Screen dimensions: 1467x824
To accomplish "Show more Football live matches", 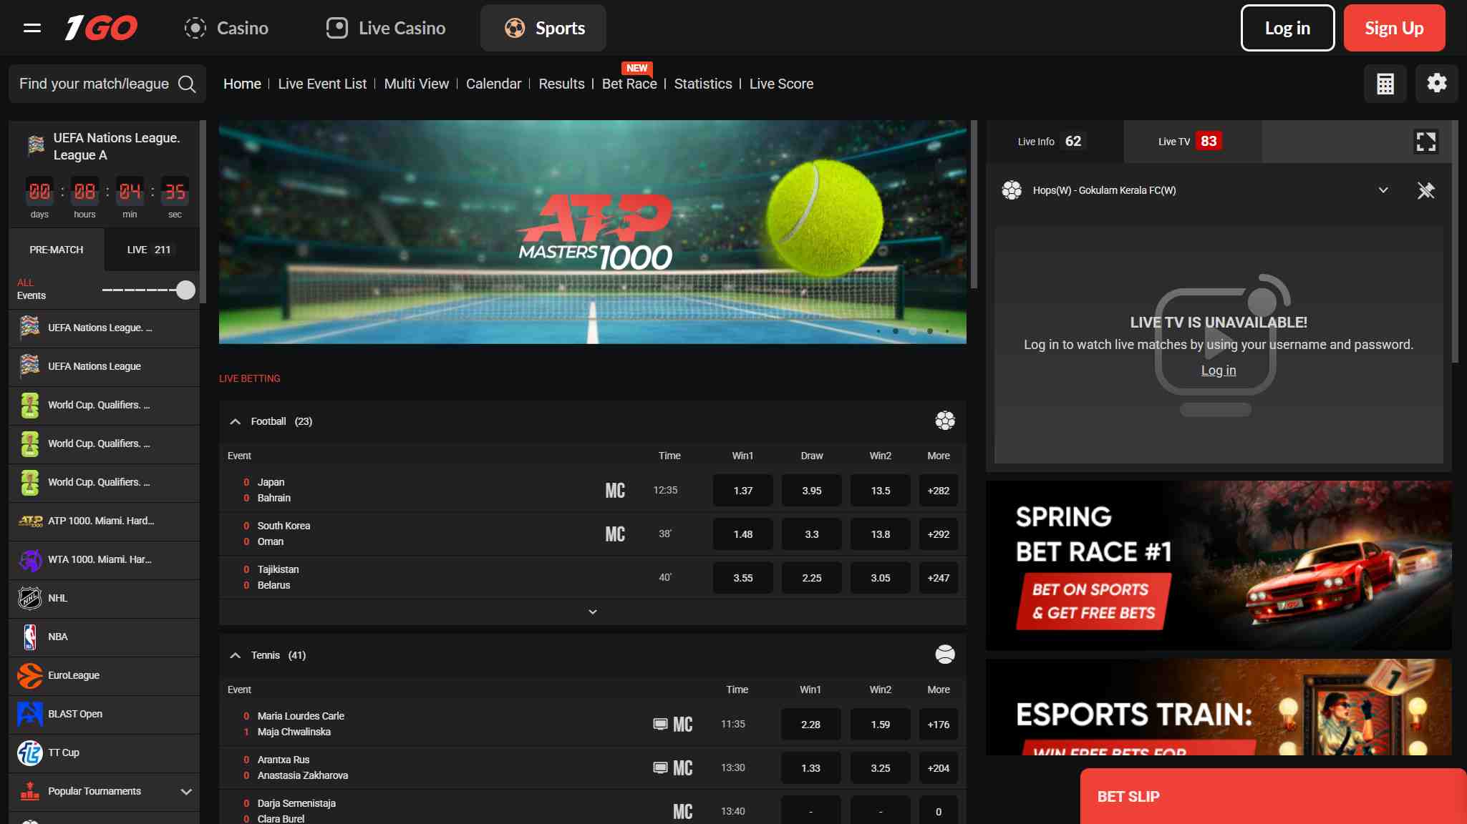I will click(593, 612).
